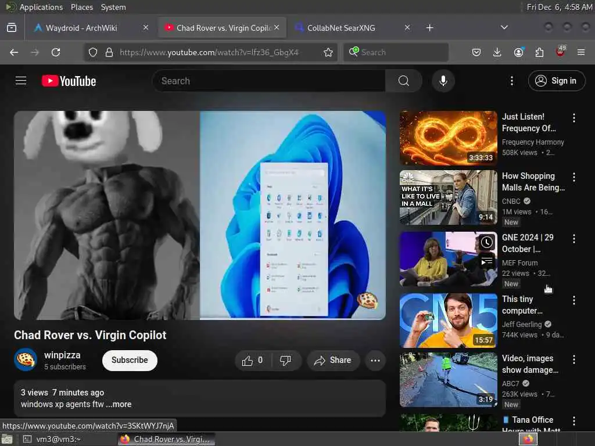Viewport: 595px width, 446px height.
Task: Click Sign in button
Action: (557, 81)
